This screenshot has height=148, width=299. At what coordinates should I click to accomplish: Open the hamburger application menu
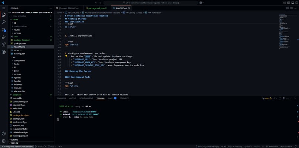tap(4, 9)
